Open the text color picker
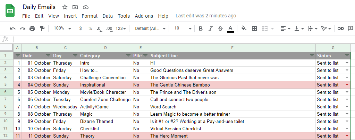 point(230,28)
